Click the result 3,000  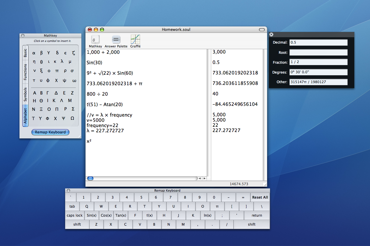pyautogui.click(x=219, y=52)
